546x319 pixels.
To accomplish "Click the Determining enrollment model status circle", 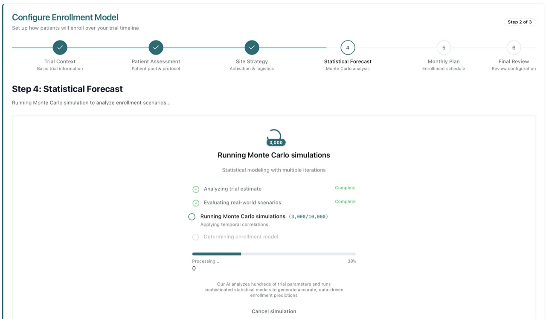I will 196,237.
